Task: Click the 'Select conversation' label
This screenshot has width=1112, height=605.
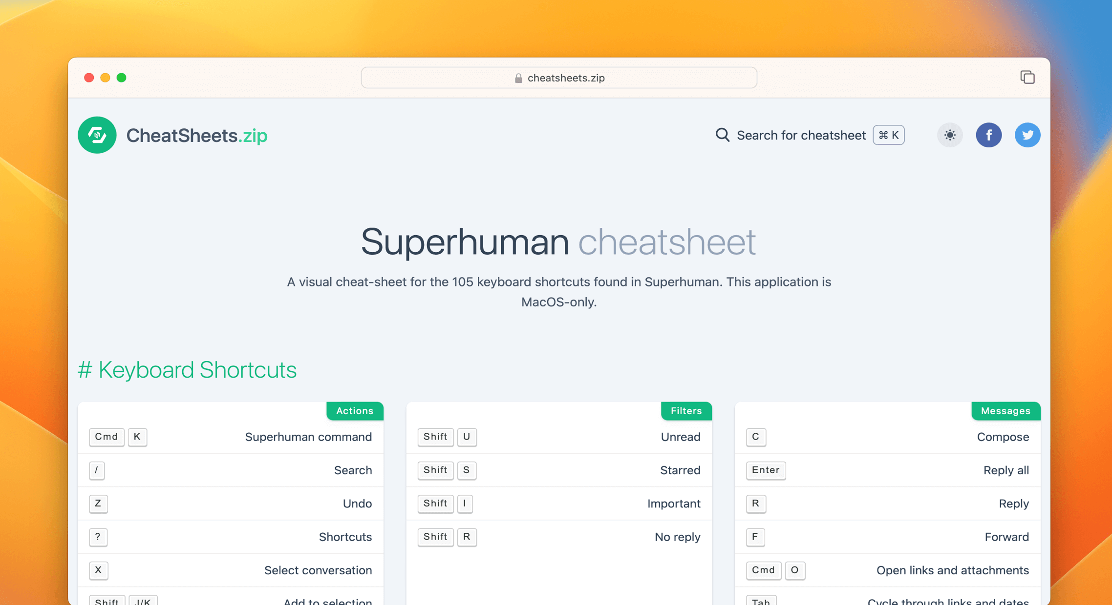Action: coord(318,570)
